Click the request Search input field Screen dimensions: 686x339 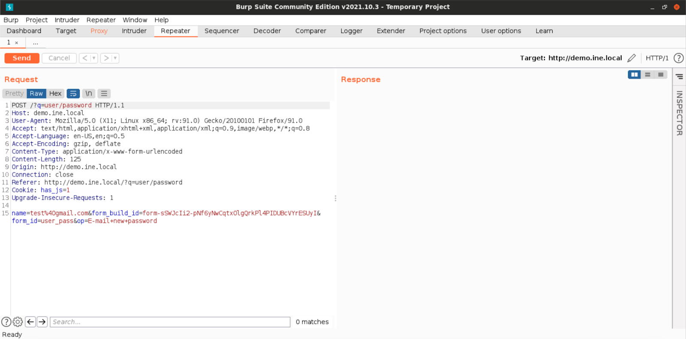point(170,322)
